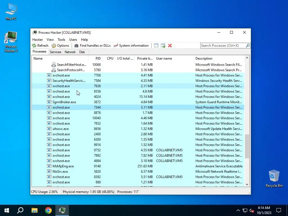Click COLLABNET\VM5 user for PID 7892
The image size is (288, 216).
[169, 155]
